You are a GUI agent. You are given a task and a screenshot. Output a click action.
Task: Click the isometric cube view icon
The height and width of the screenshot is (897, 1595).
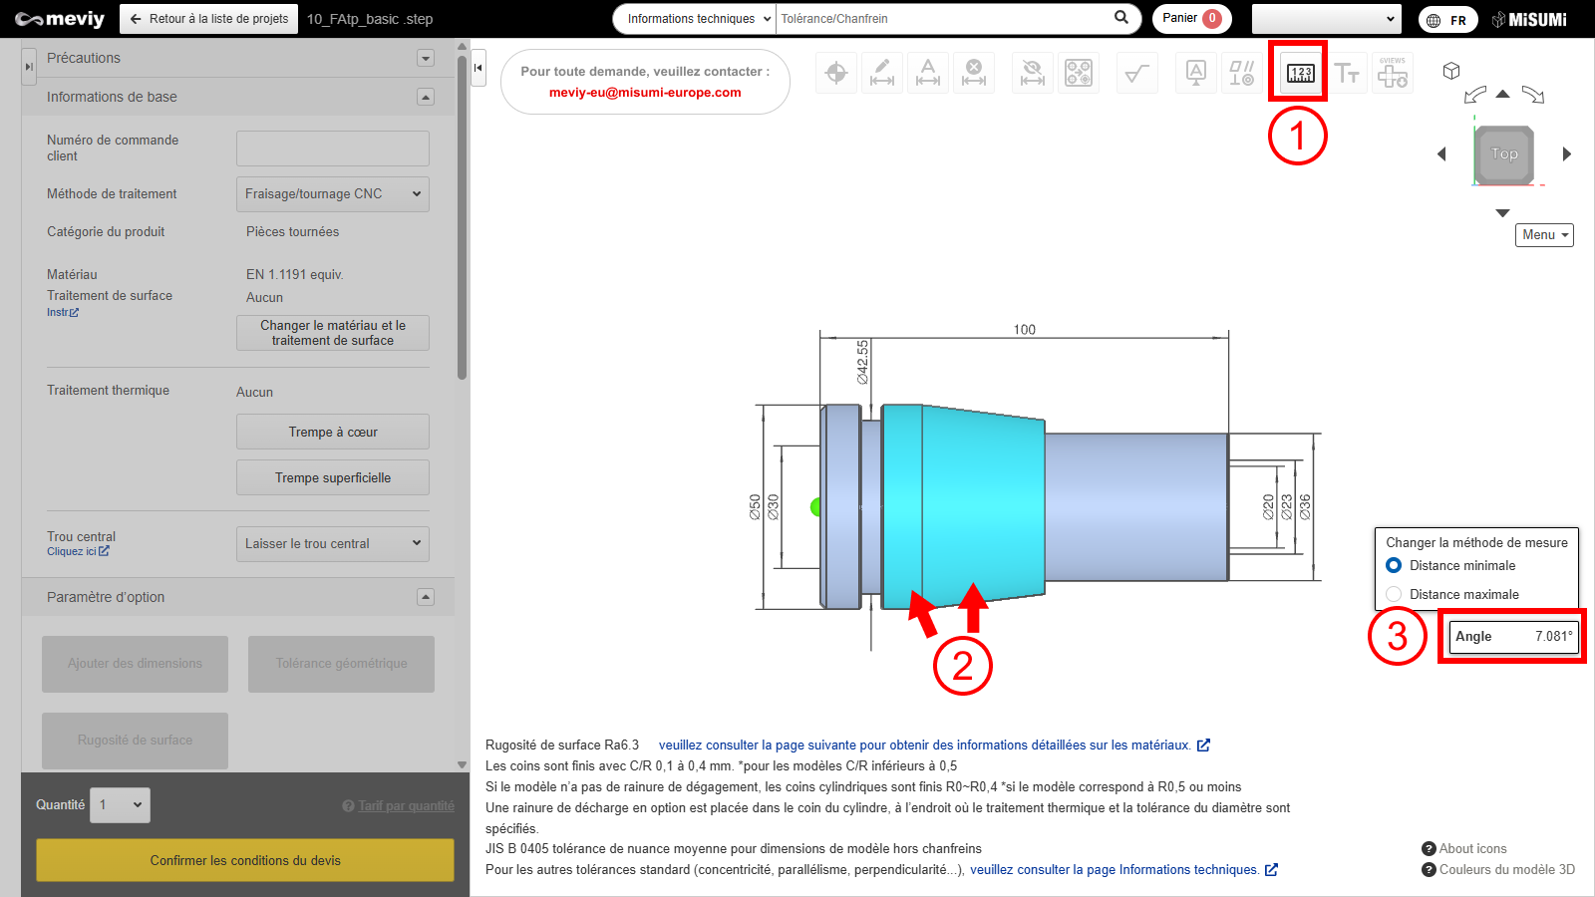(1451, 71)
